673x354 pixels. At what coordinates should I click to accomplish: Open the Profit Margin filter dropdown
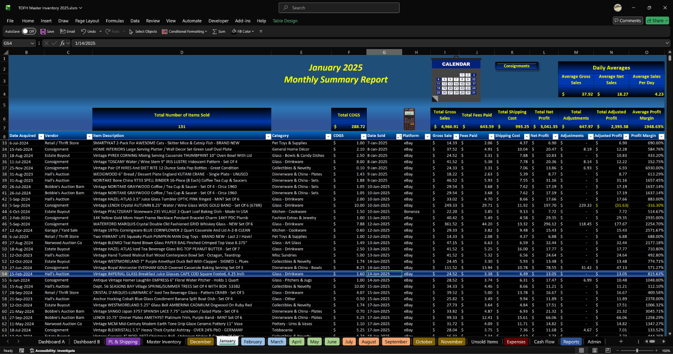tap(661, 136)
